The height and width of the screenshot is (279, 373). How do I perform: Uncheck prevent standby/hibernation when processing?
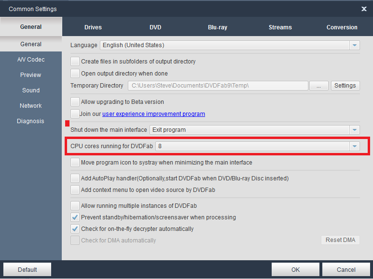(75, 217)
